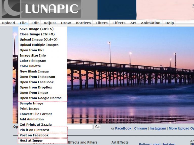Open the Animation menu
Viewport: 194px width, 145px height.
pyautogui.click(x=151, y=23)
